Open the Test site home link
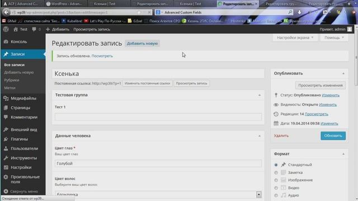 [x=20, y=29]
